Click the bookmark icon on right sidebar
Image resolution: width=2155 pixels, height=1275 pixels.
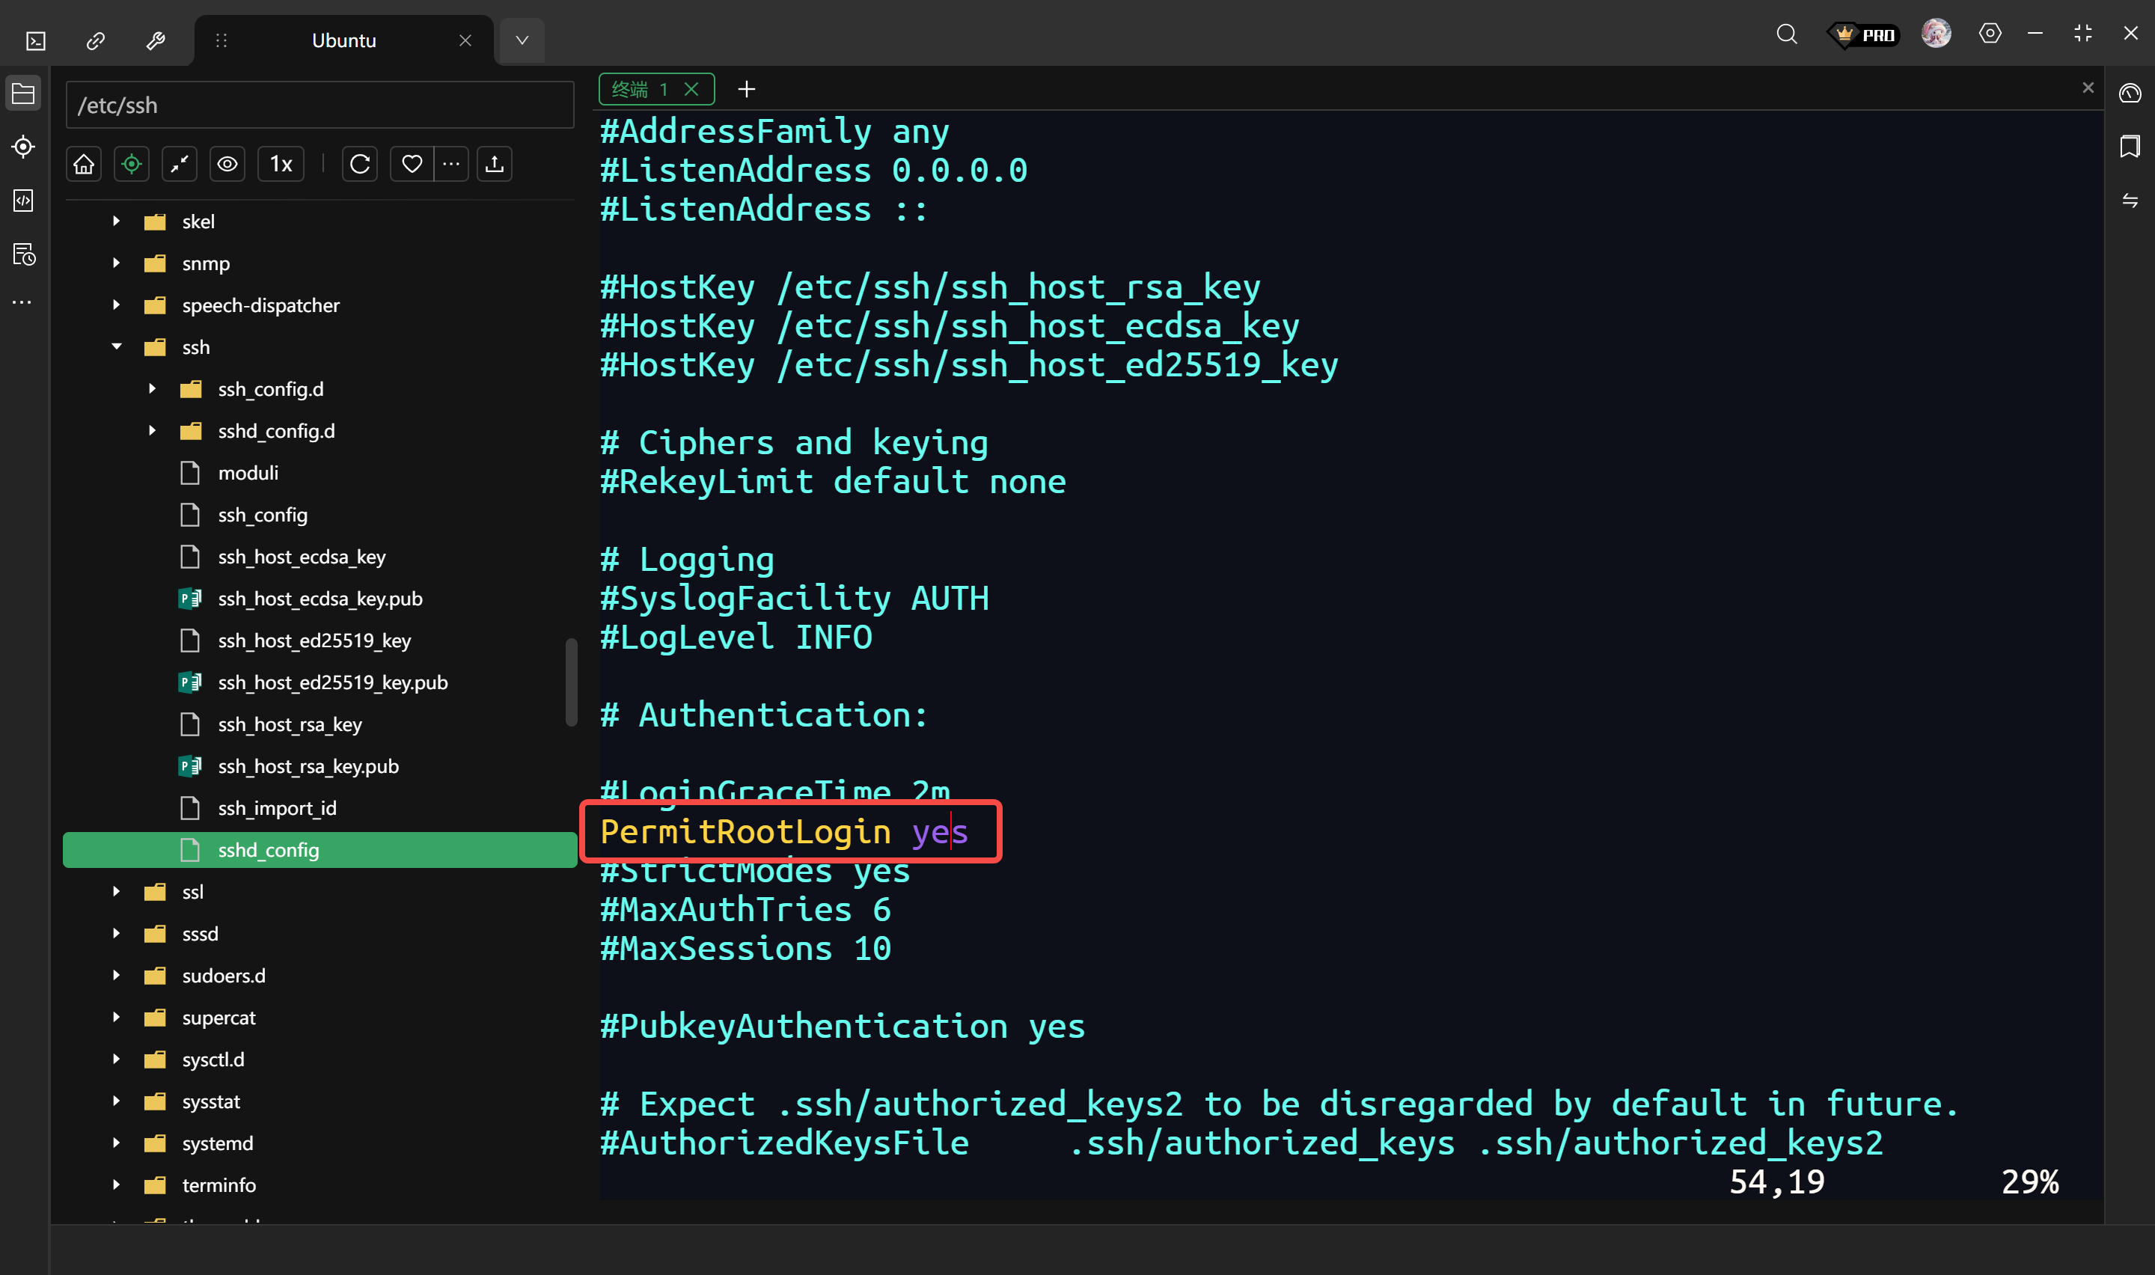pyautogui.click(x=2130, y=146)
